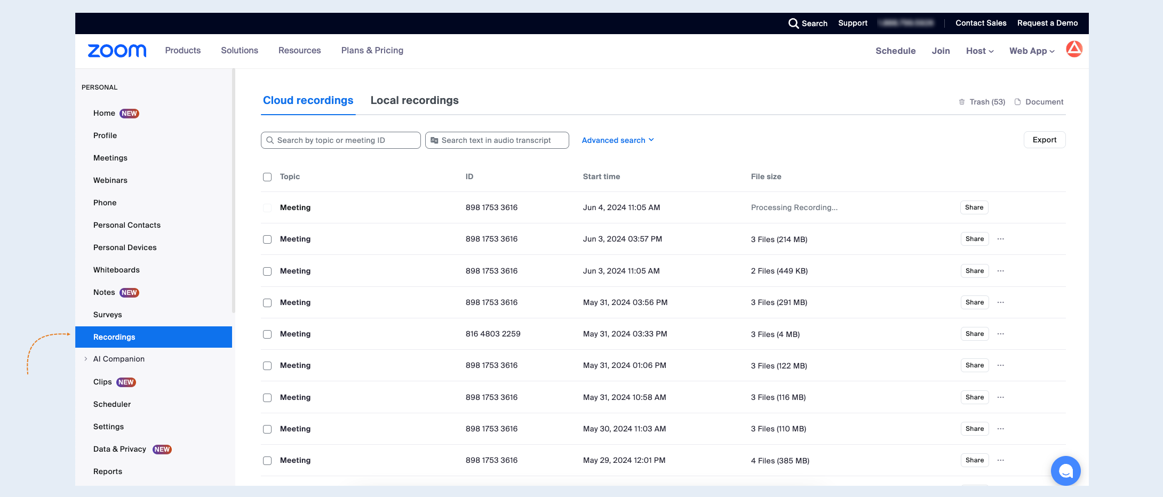Image resolution: width=1163 pixels, height=497 pixels.
Task: Toggle the select-all Topic checkbox
Action: [x=267, y=177]
